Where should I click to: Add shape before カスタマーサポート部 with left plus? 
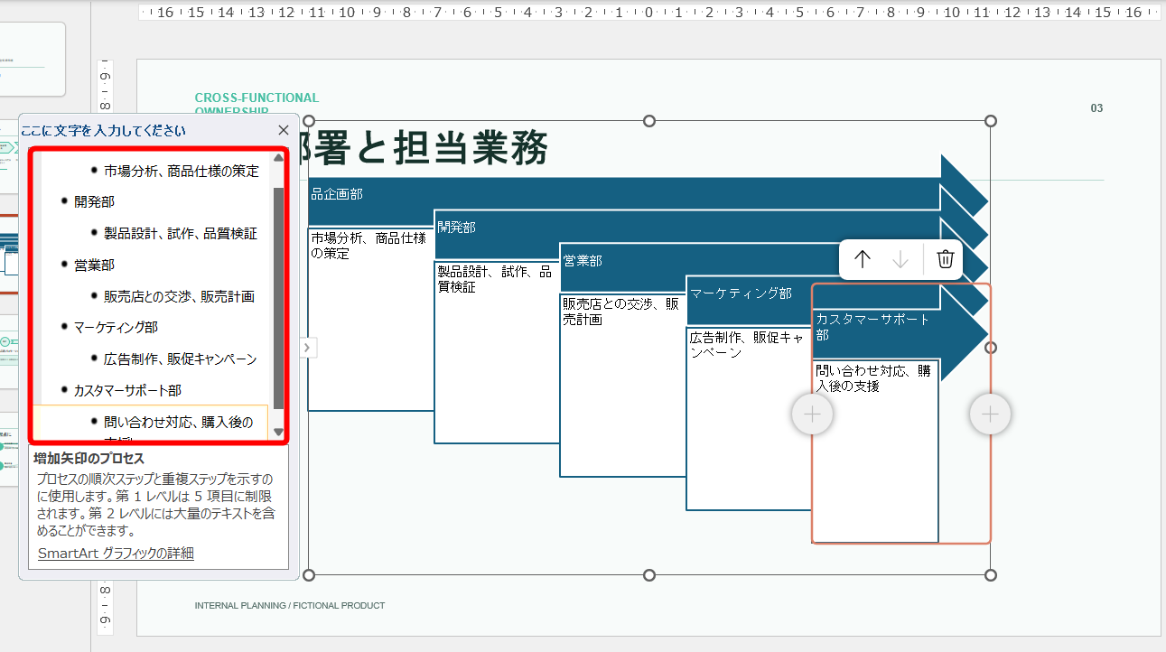tap(812, 414)
